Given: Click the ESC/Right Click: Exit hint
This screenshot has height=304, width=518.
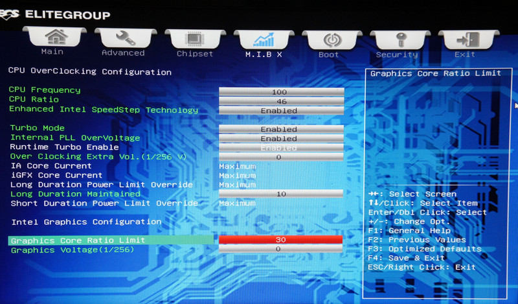Looking at the screenshot, I should (422, 267).
